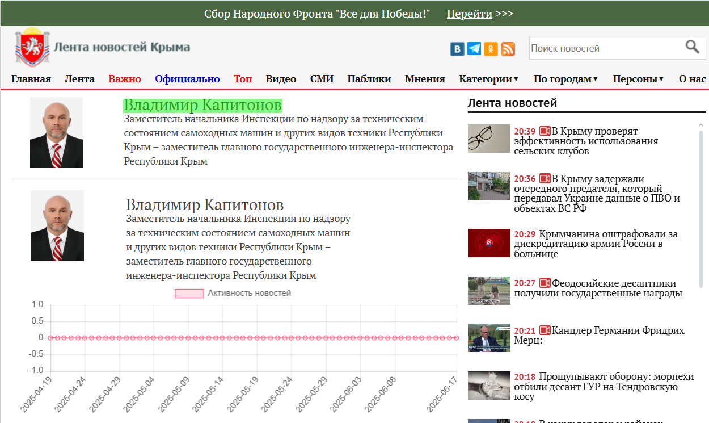Click the search magnifier icon
Screen dimensions: 709x423
pyautogui.click(x=693, y=47)
